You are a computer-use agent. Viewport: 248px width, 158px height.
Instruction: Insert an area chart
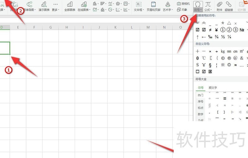pos(95,10)
